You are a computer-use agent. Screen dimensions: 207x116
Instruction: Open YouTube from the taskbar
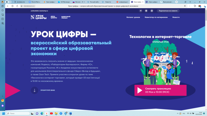51,113
